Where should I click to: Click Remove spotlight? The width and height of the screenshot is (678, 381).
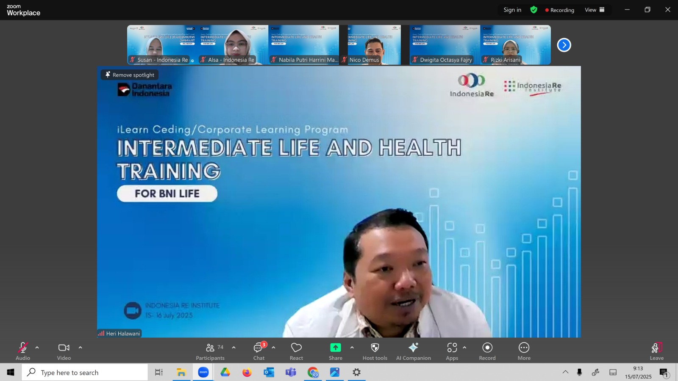click(130, 75)
